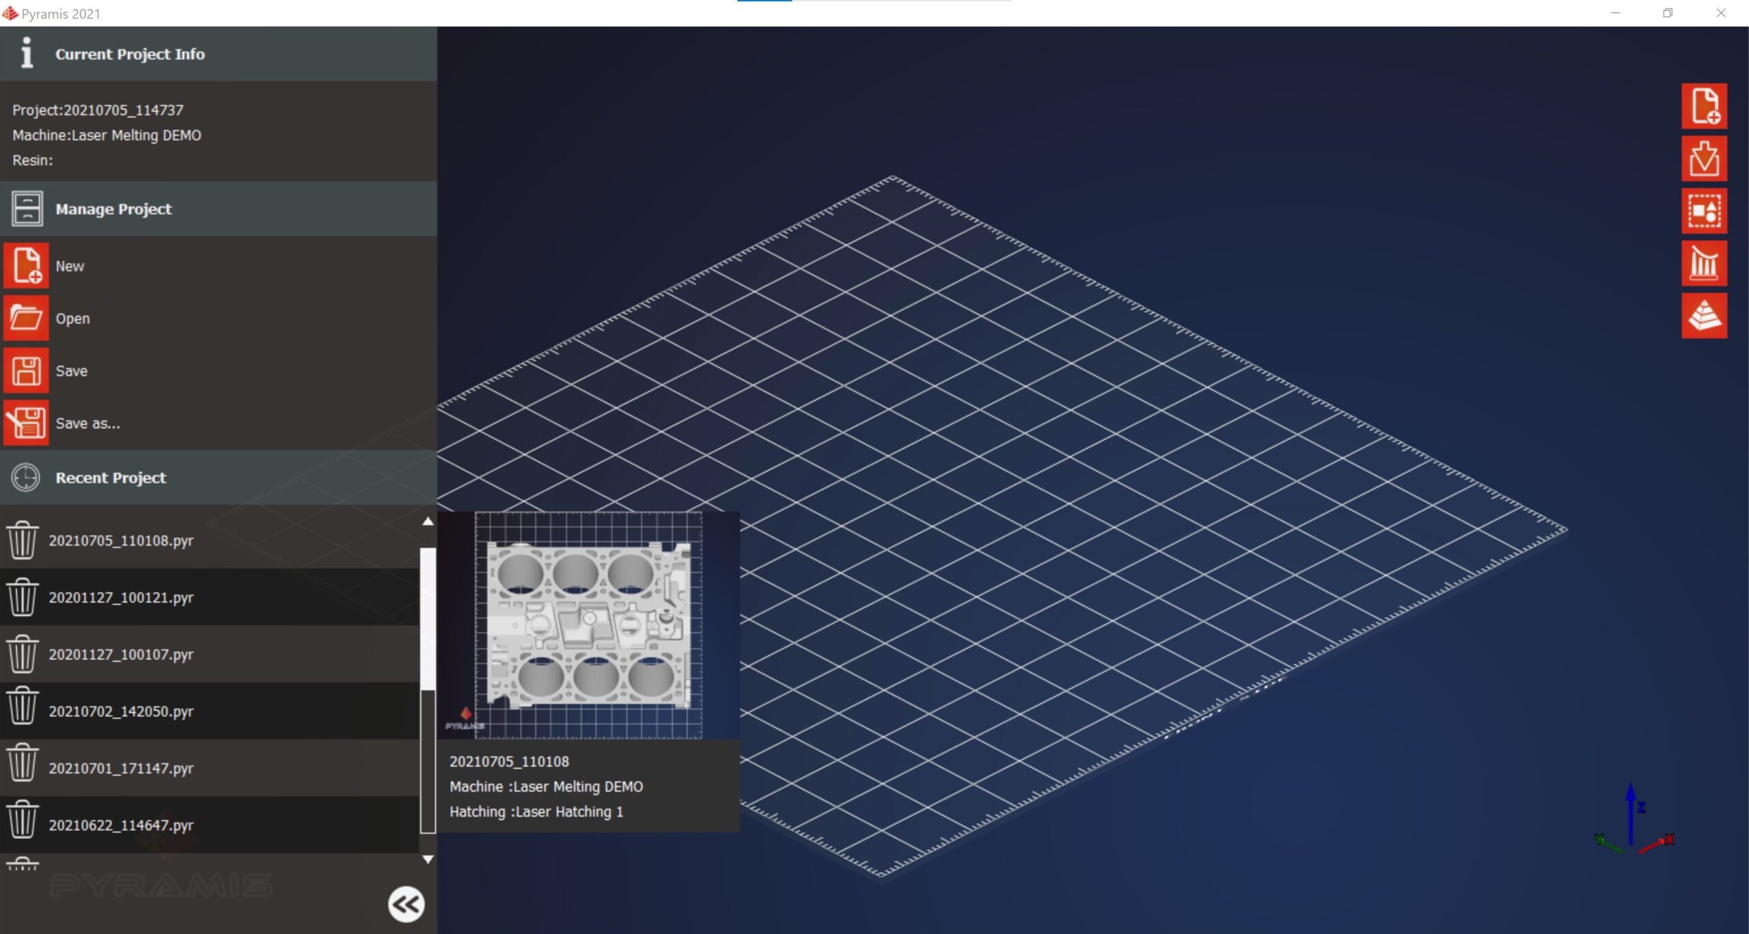Image resolution: width=1749 pixels, height=934 pixels.
Task: Click the Current Project Info icon
Action: pyautogui.click(x=27, y=53)
